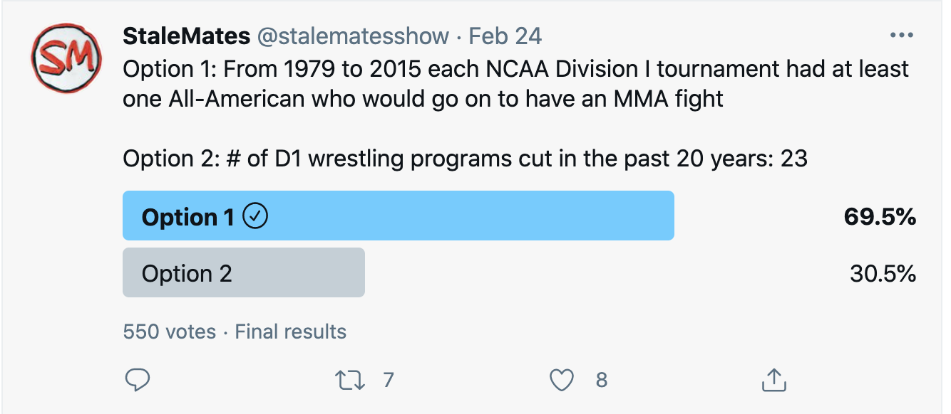Click the tweet line about D1 programs cut
Image resolution: width=951 pixels, height=414 pixels.
tap(465, 158)
